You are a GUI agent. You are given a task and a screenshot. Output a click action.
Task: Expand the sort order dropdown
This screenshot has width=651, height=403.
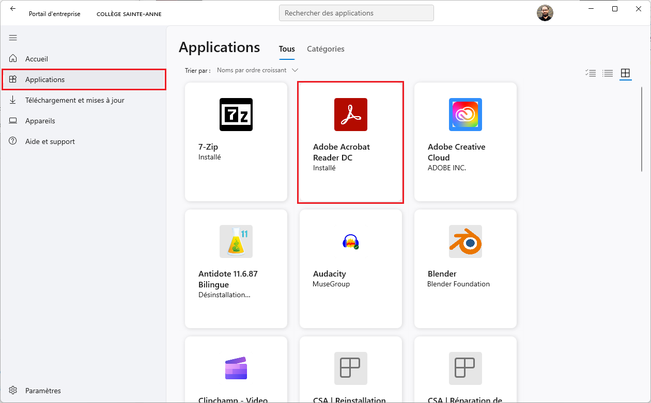258,70
